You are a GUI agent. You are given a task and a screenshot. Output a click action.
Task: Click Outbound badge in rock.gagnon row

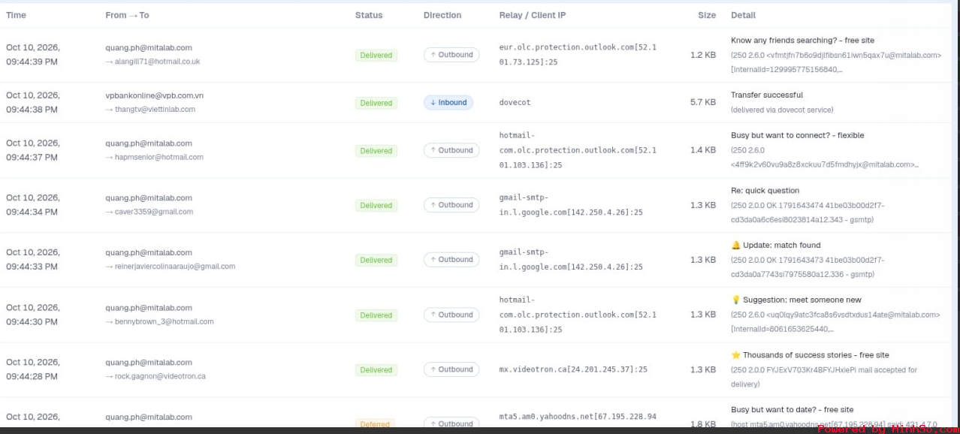(x=451, y=369)
